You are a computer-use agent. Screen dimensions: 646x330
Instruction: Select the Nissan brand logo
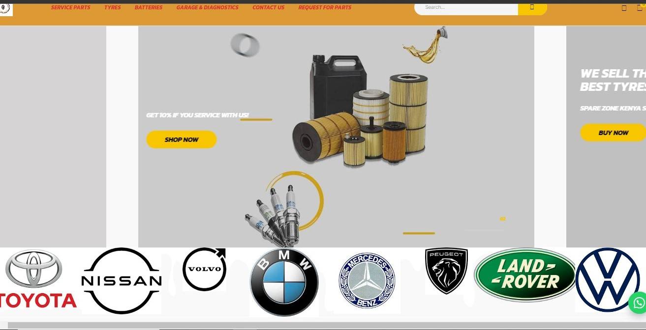[x=122, y=281]
